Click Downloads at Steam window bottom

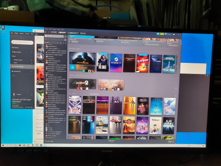pyautogui.click(x=111, y=141)
